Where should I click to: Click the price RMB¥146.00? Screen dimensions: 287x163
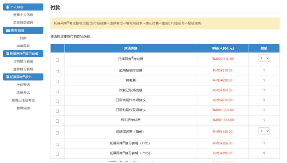point(223,132)
